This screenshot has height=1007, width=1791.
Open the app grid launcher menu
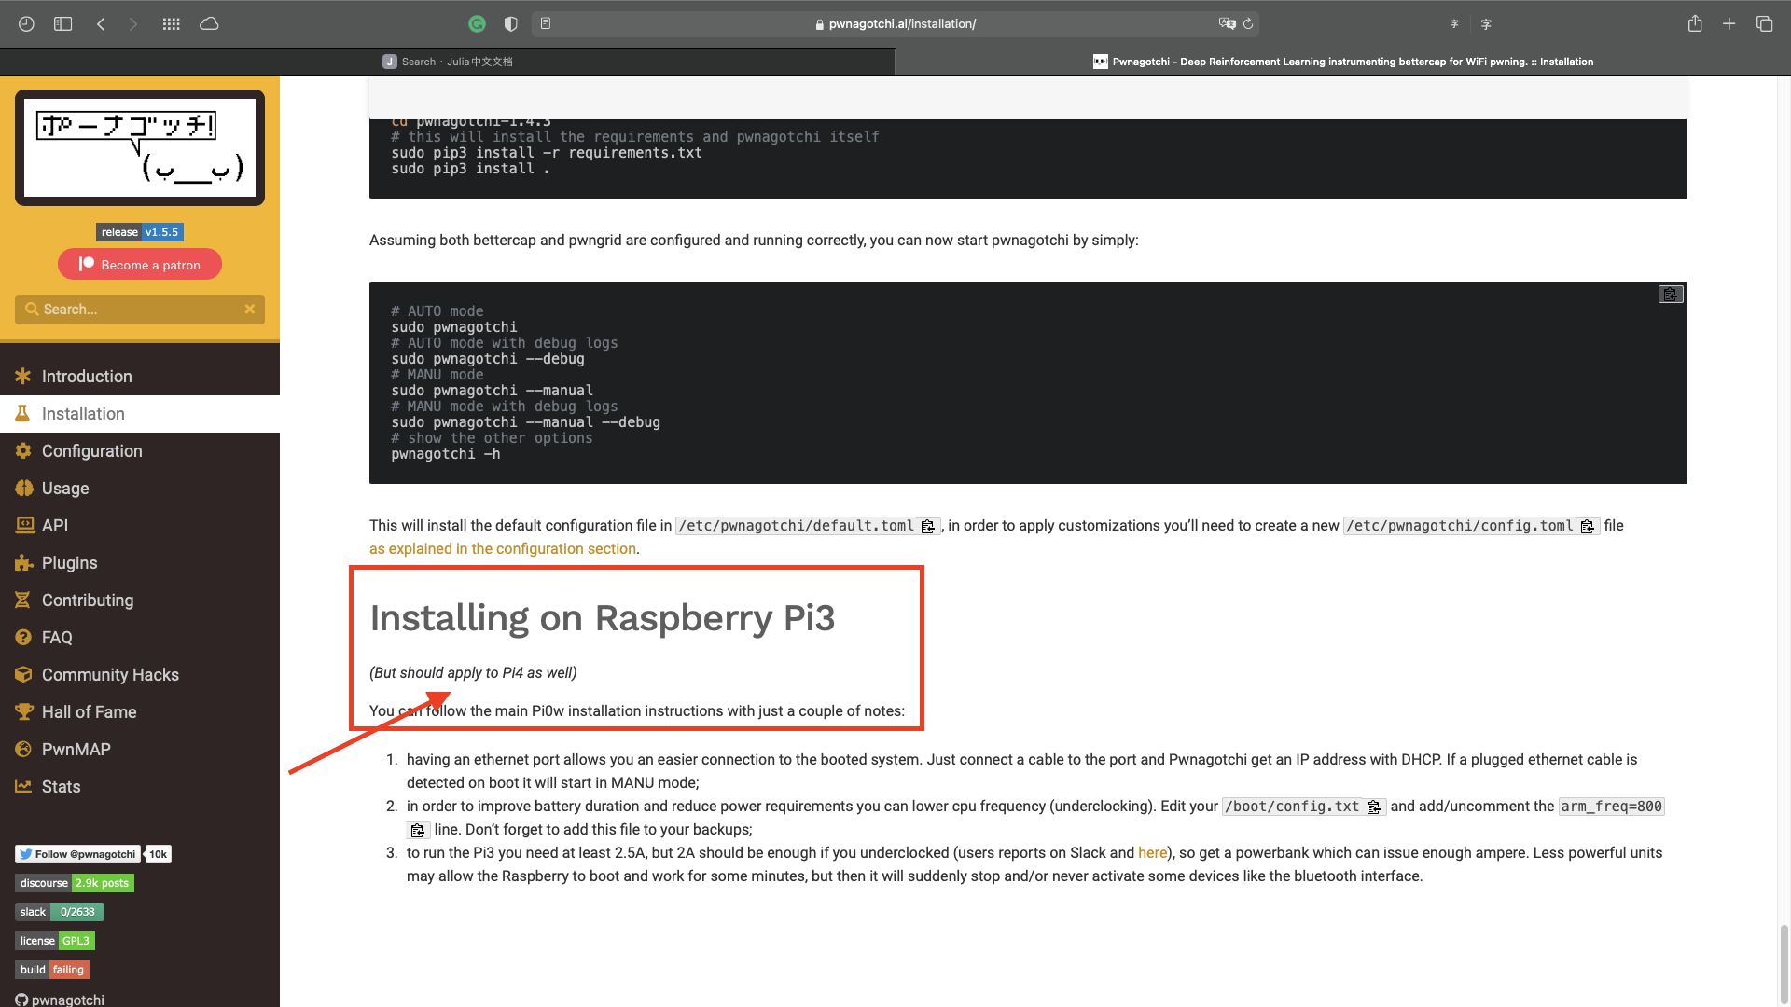171,24
